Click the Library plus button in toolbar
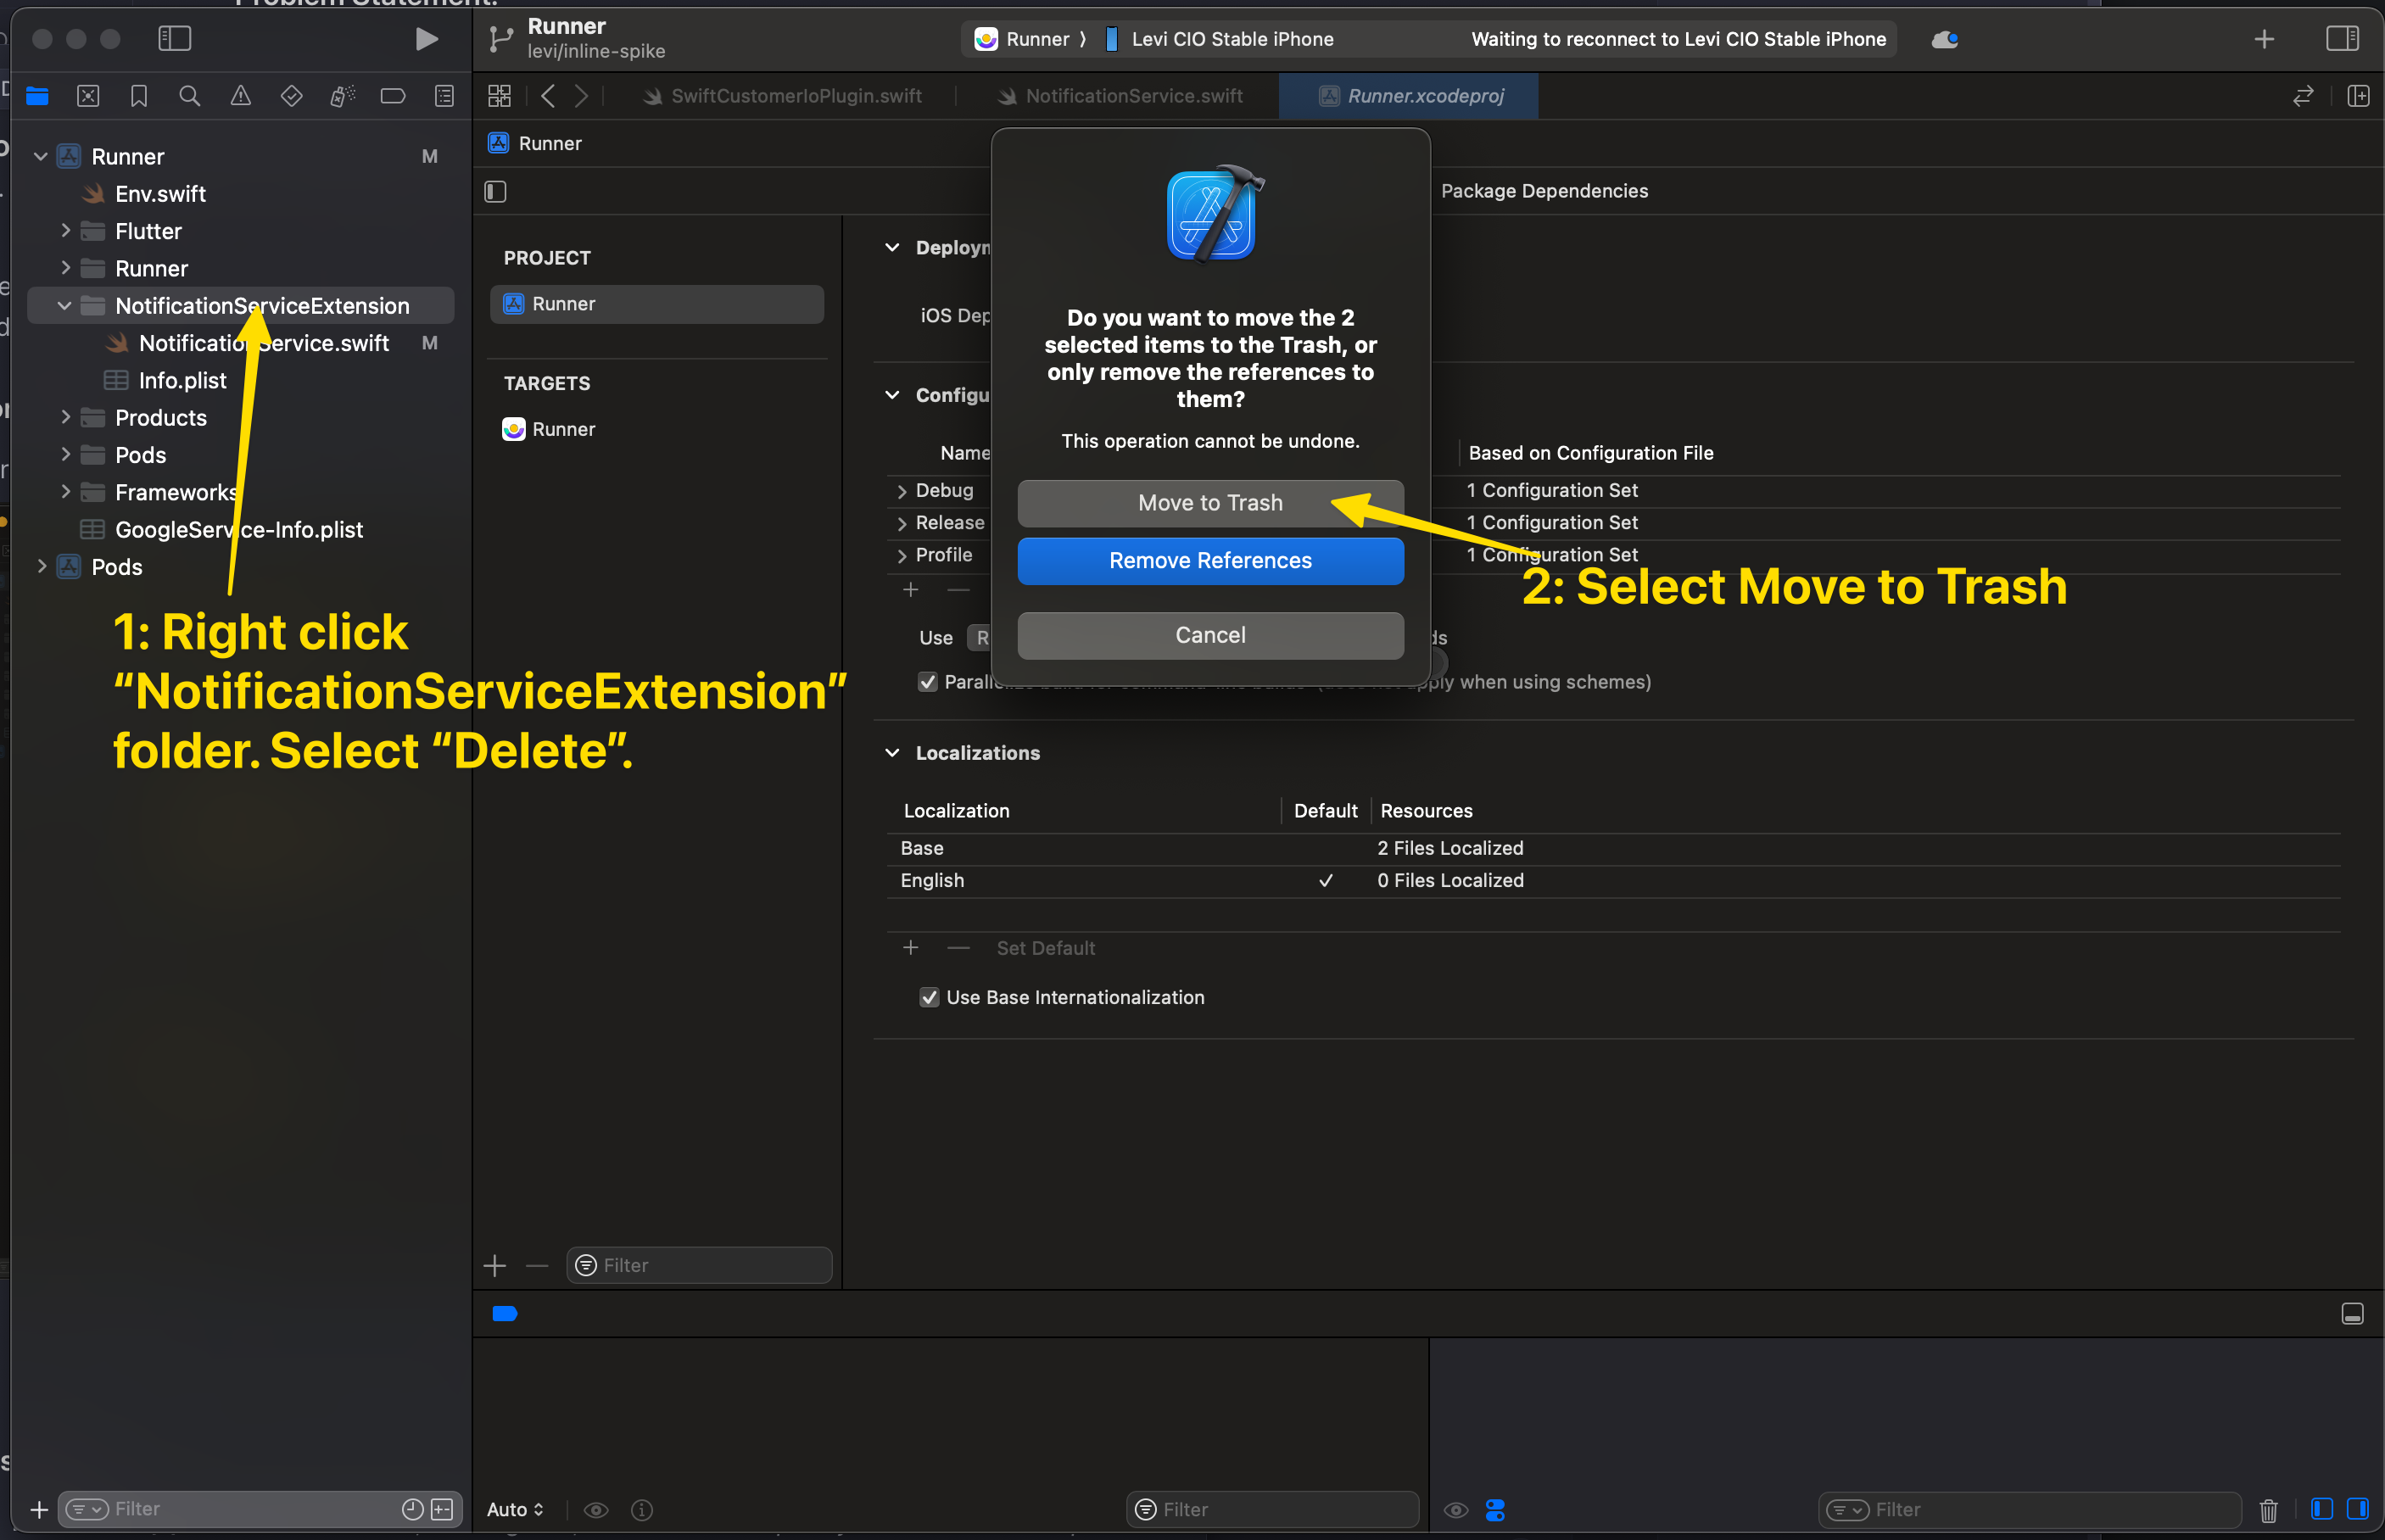The height and width of the screenshot is (1540, 2385). click(x=2265, y=39)
